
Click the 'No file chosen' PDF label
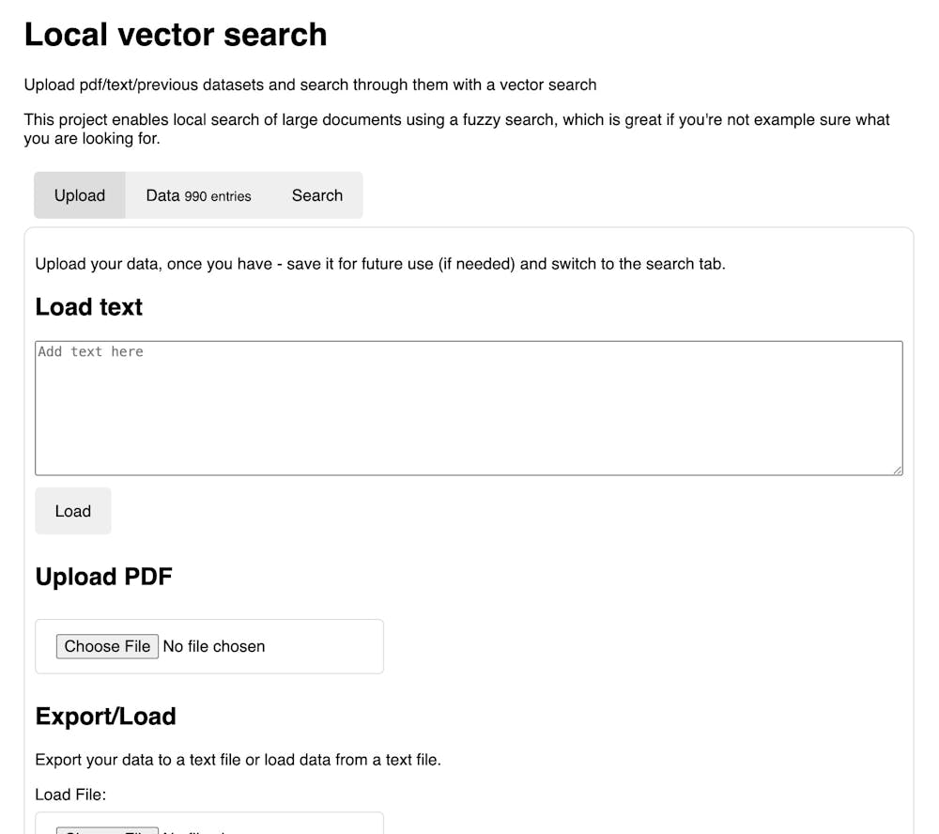click(214, 646)
